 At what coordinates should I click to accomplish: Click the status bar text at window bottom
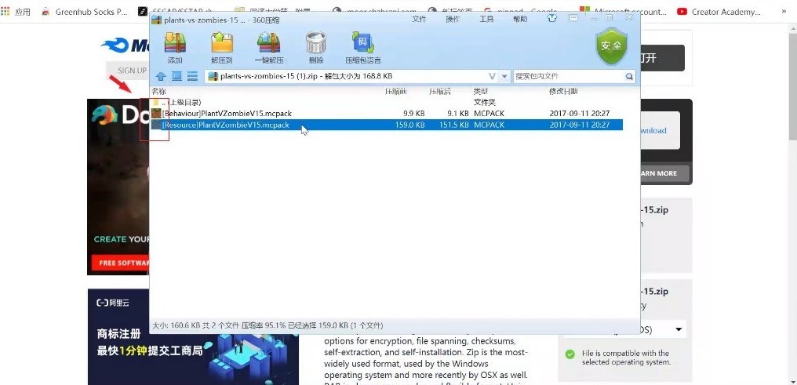(267, 325)
